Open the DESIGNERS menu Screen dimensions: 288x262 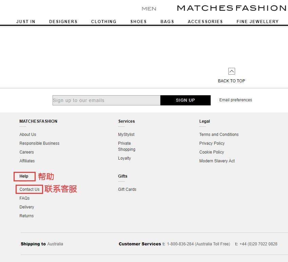pyautogui.click(x=63, y=22)
